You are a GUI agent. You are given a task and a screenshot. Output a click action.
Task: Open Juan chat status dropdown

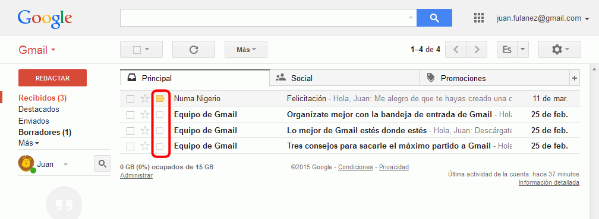[x=66, y=165]
